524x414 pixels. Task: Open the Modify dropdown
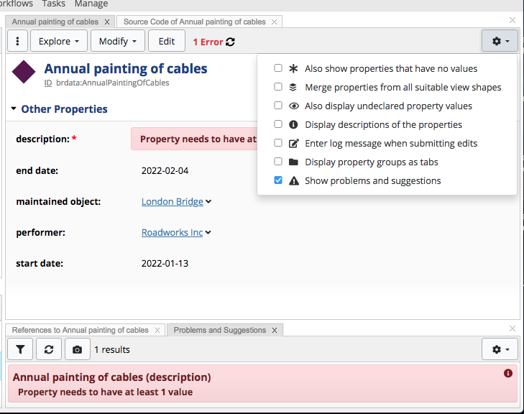pyautogui.click(x=118, y=41)
